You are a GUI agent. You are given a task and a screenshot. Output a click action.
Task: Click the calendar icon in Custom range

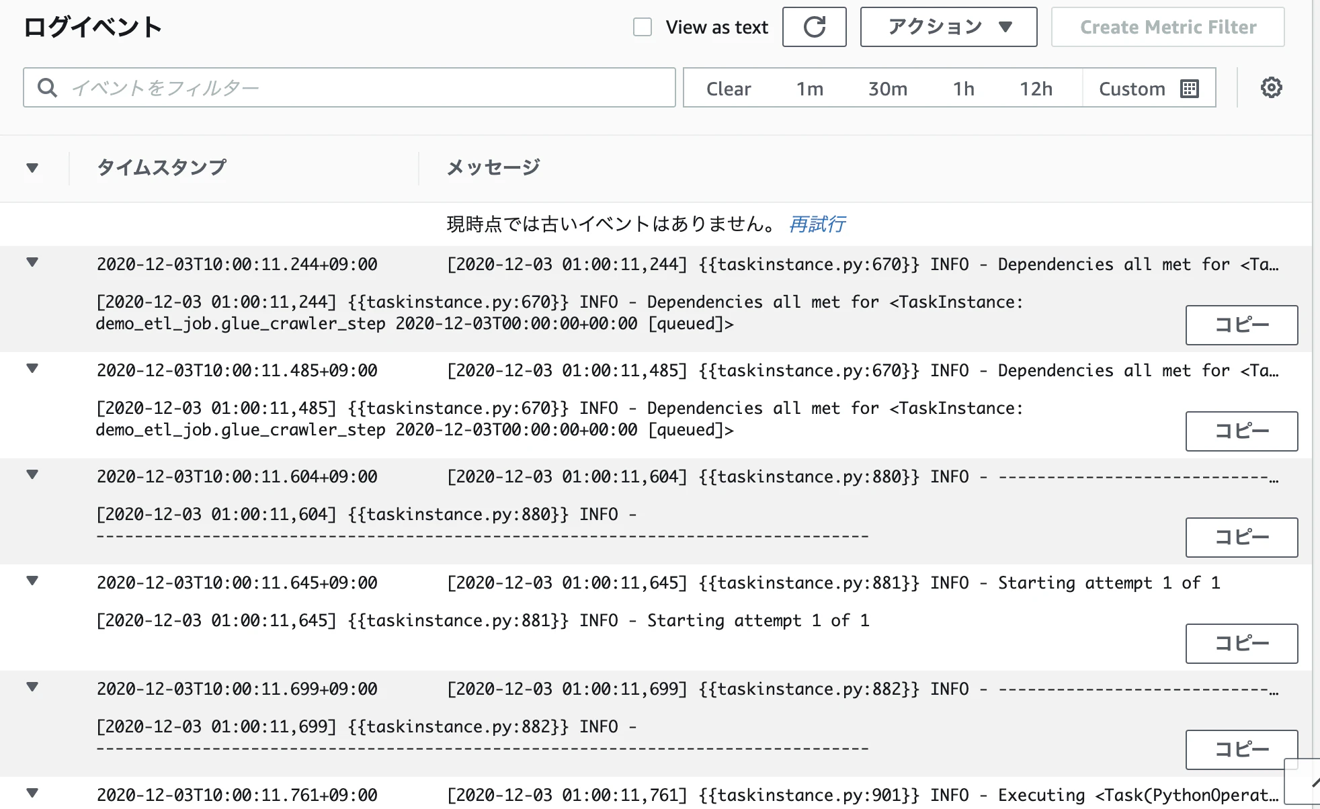point(1190,89)
